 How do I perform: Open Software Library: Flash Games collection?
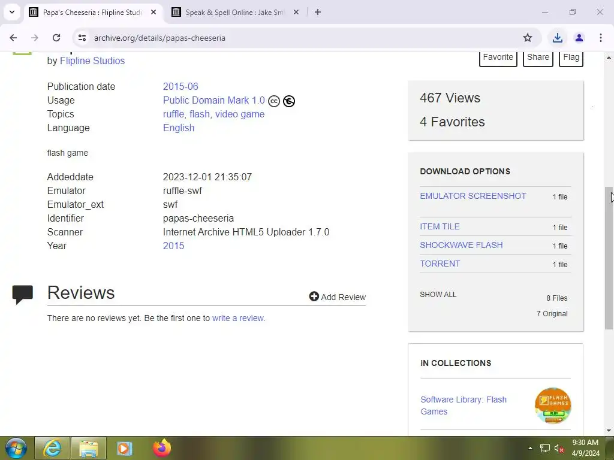[x=463, y=405]
